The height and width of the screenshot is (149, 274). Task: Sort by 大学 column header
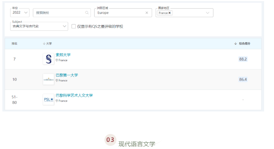click(48, 43)
